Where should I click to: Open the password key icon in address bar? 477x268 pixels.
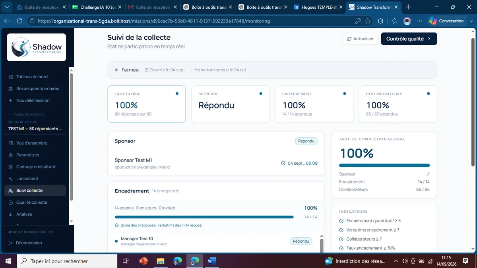click(x=358, y=21)
